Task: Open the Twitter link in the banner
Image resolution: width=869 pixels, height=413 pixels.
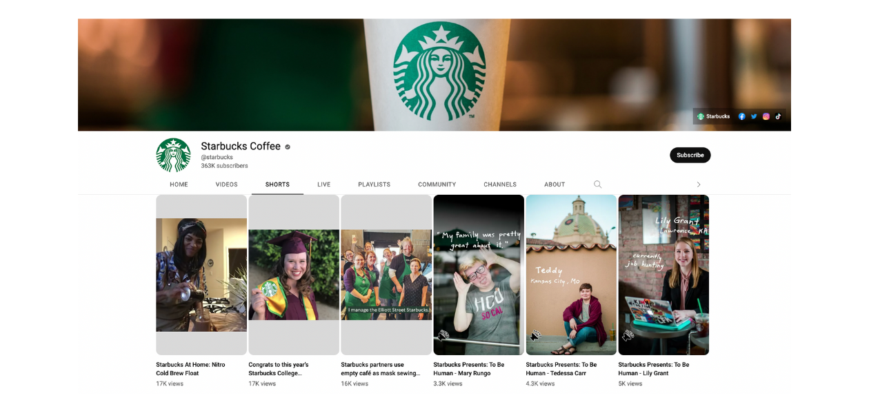Action: tap(754, 116)
